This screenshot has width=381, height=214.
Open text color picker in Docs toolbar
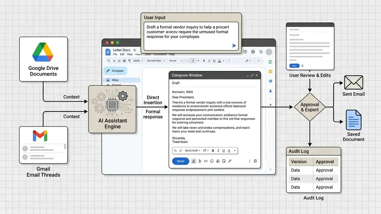click(x=219, y=61)
